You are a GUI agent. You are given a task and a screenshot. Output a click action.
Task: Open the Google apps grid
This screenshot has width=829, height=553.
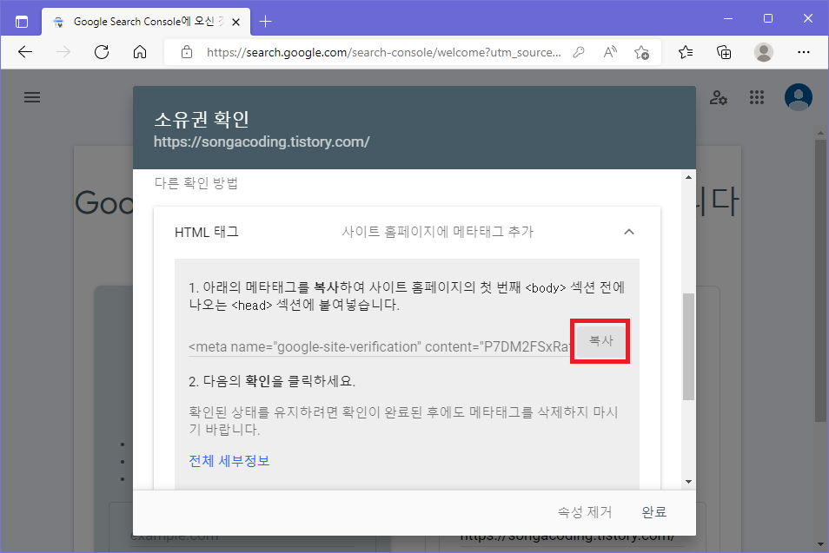pyautogui.click(x=757, y=97)
